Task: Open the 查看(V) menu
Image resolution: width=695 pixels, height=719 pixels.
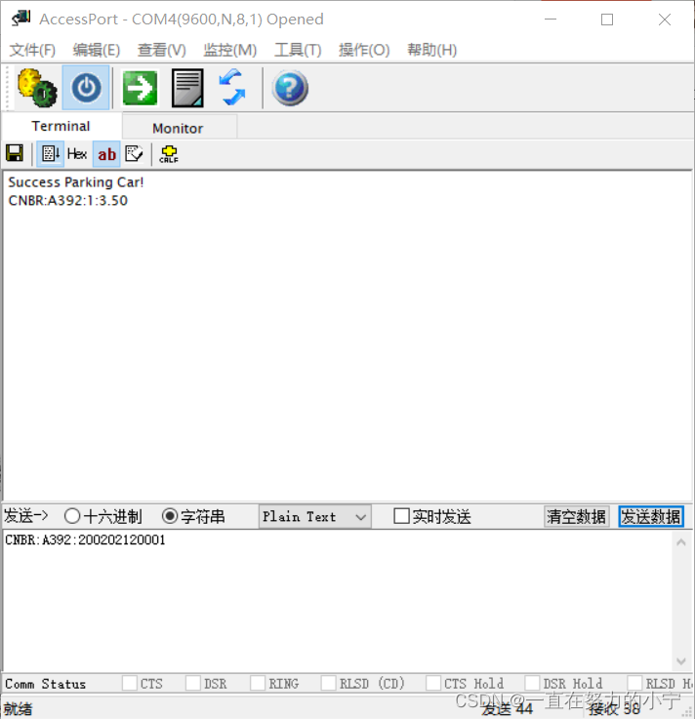Action: pyautogui.click(x=161, y=50)
